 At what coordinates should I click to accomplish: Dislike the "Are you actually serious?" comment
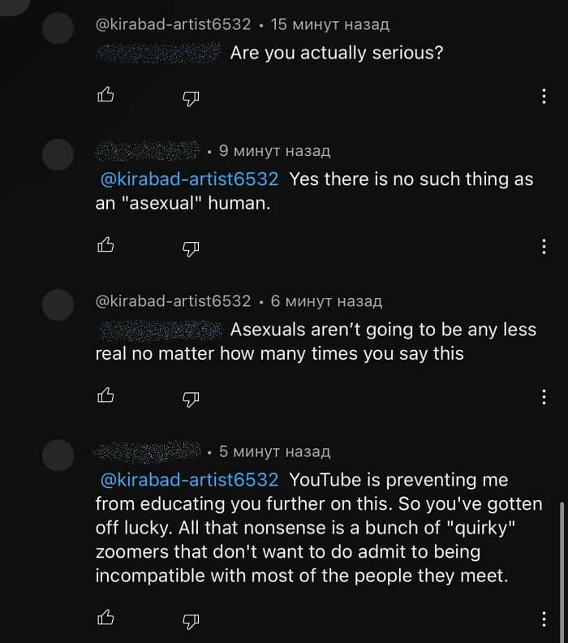click(x=190, y=97)
